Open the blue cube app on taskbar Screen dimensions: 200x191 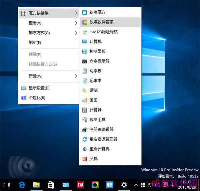(x=110, y=185)
